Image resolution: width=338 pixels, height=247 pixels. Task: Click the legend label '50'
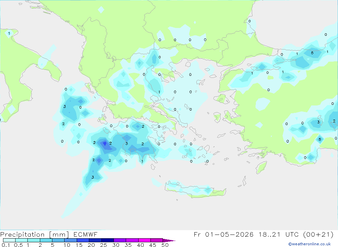click(165, 245)
